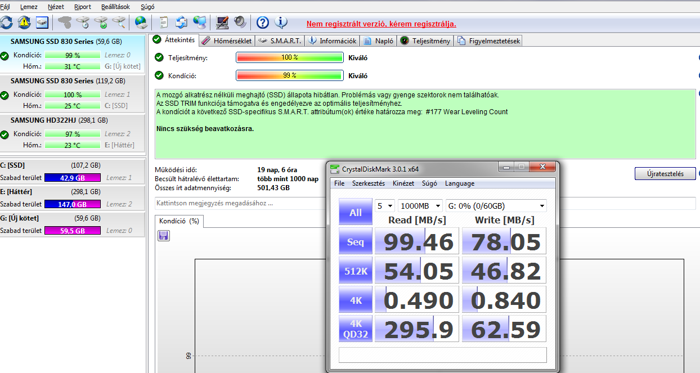Click the Seq read result 99.46
This screenshot has height=373, width=700.
pyautogui.click(x=417, y=242)
